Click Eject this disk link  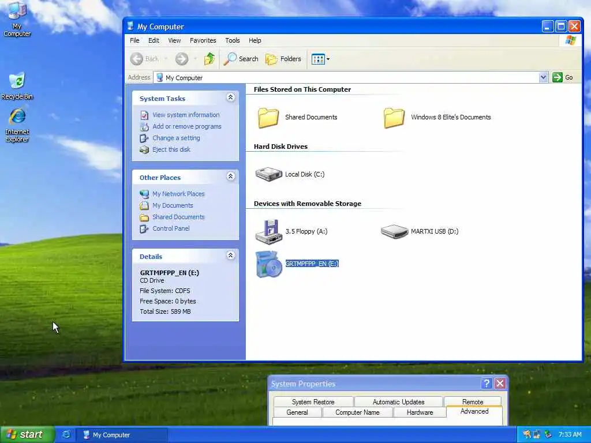(x=171, y=149)
